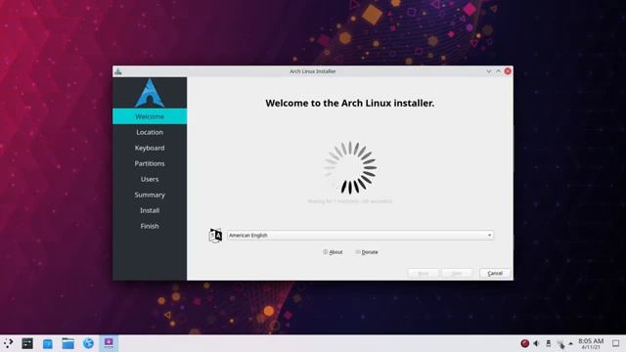This screenshot has width=626, height=352.
Task: Open the volume speaker tray icon
Action: (537, 343)
